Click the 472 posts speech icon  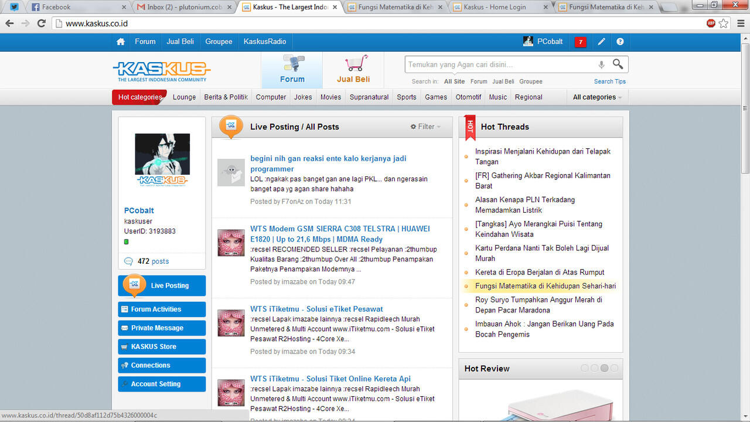pos(129,261)
